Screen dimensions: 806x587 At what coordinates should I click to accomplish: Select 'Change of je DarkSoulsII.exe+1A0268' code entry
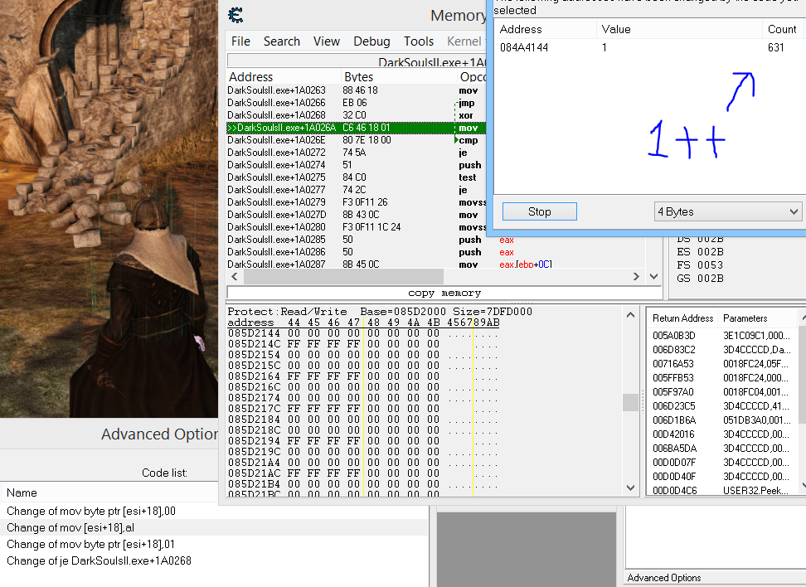pyautogui.click(x=99, y=560)
